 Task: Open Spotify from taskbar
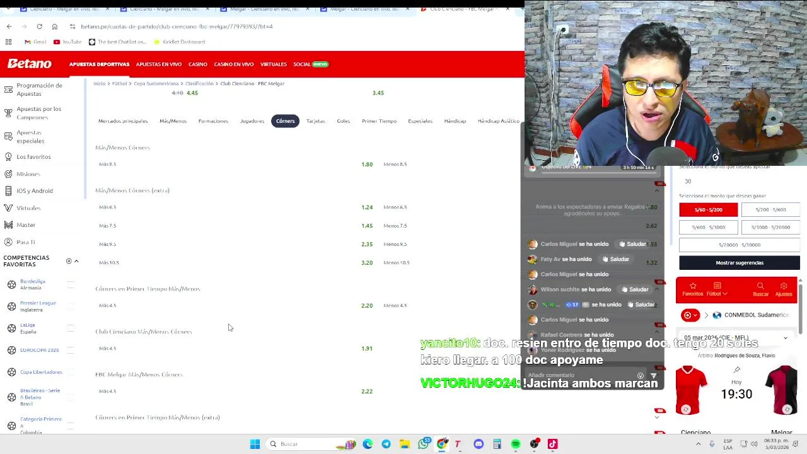[516, 444]
